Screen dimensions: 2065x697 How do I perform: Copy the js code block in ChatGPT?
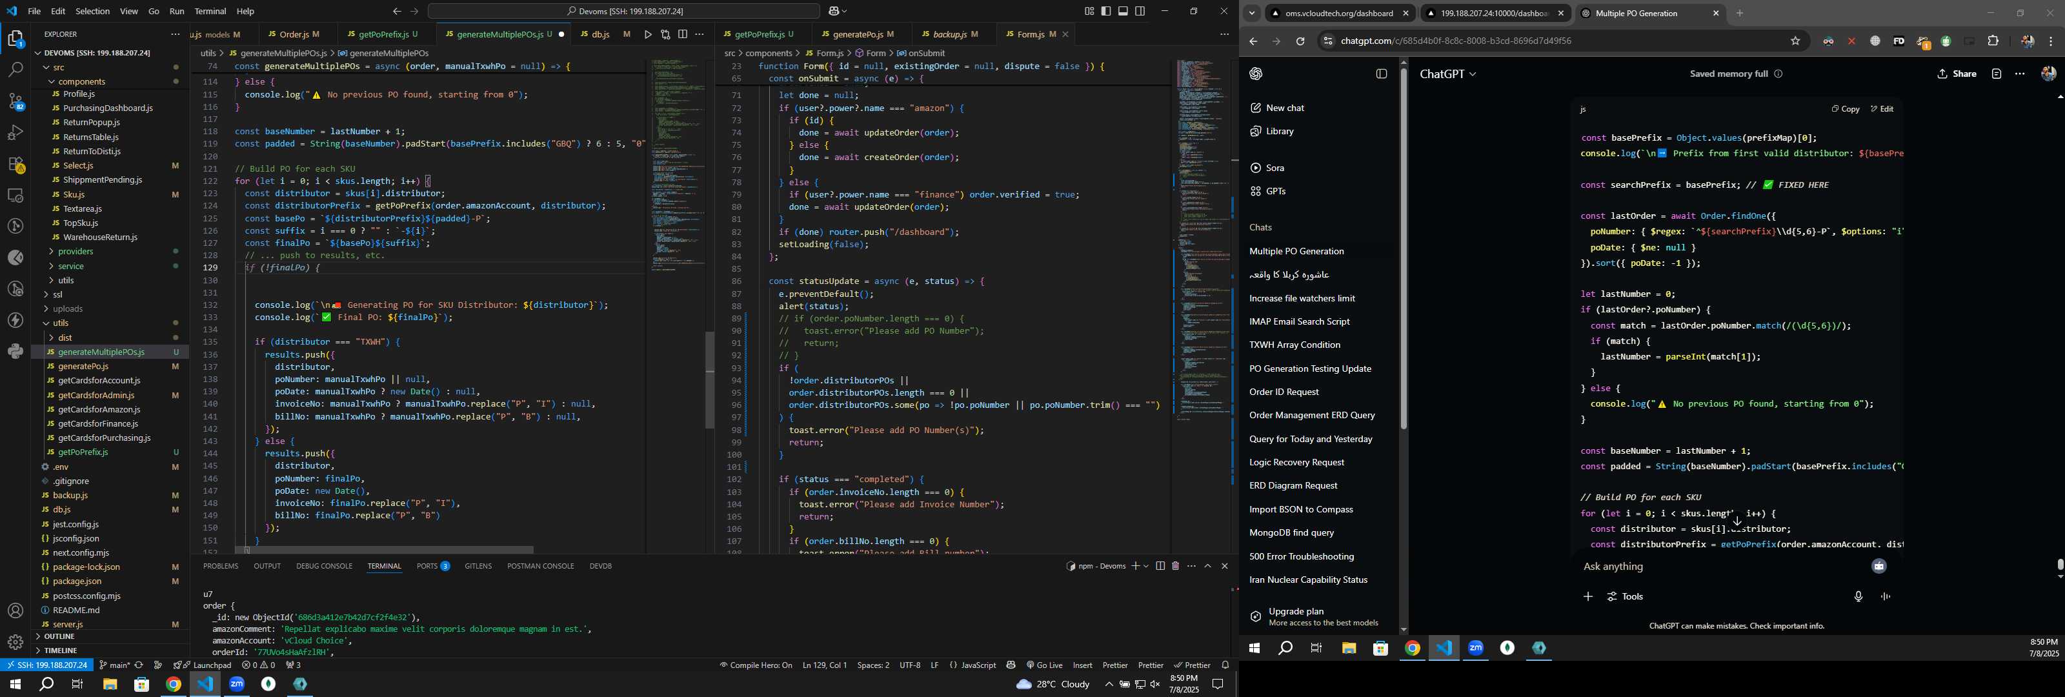click(x=1844, y=109)
